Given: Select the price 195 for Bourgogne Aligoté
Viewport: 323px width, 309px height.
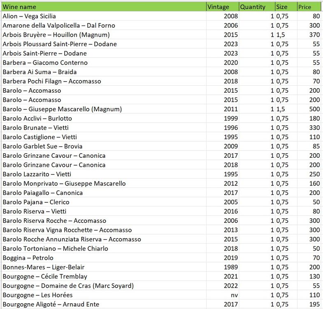Looking at the screenshot, I should (x=314, y=304).
